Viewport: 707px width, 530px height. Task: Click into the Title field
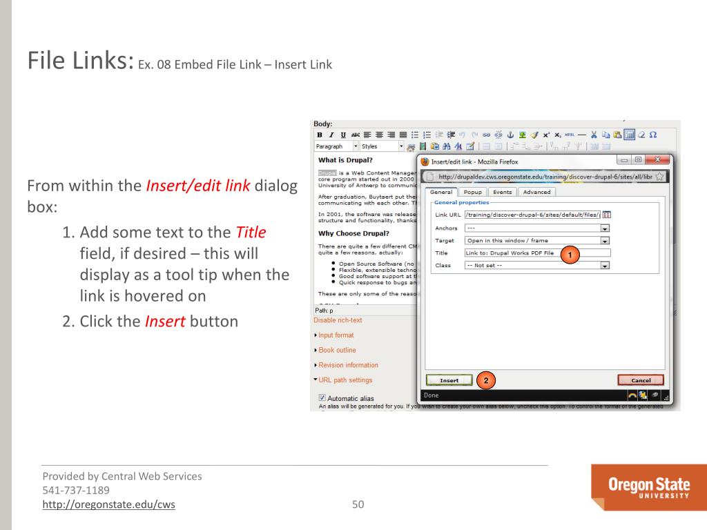(537, 253)
